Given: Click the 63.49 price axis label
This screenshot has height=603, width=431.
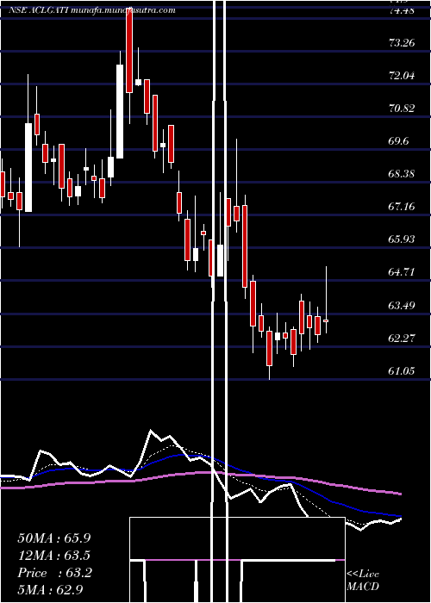Looking at the screenshot, I should tap(402, 306).
